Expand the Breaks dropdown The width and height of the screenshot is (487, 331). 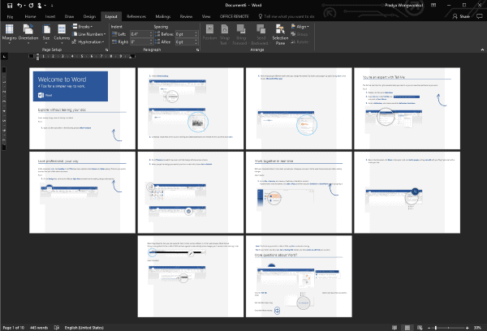(86, 27)
